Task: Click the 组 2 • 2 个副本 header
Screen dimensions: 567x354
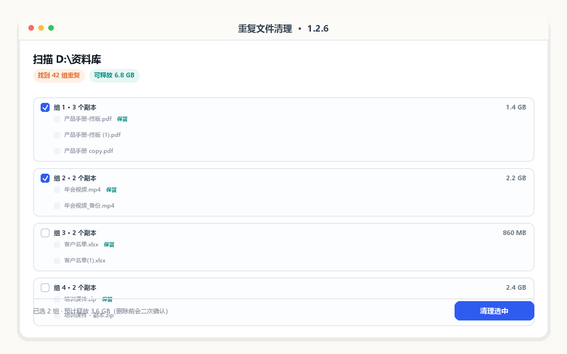Action: click(x=75, y=178)
